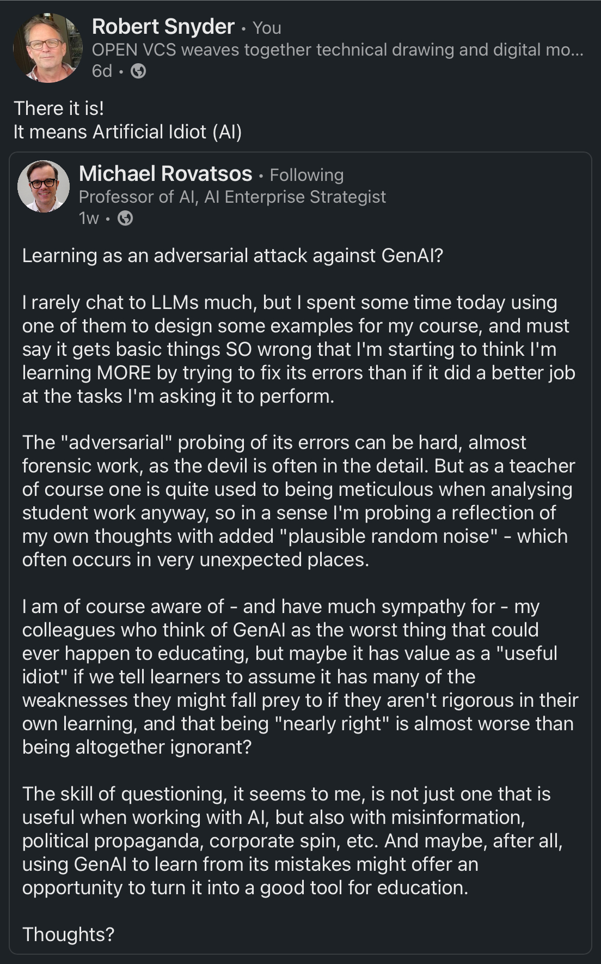Open Robert Snyder's profile name link
The height and width of the screenshot is (964, 601).
click(x=163, y=27)
